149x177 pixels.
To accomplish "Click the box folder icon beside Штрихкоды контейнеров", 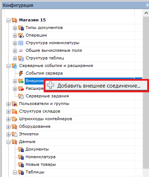I will pyautogui.click(x=14, y=119).
